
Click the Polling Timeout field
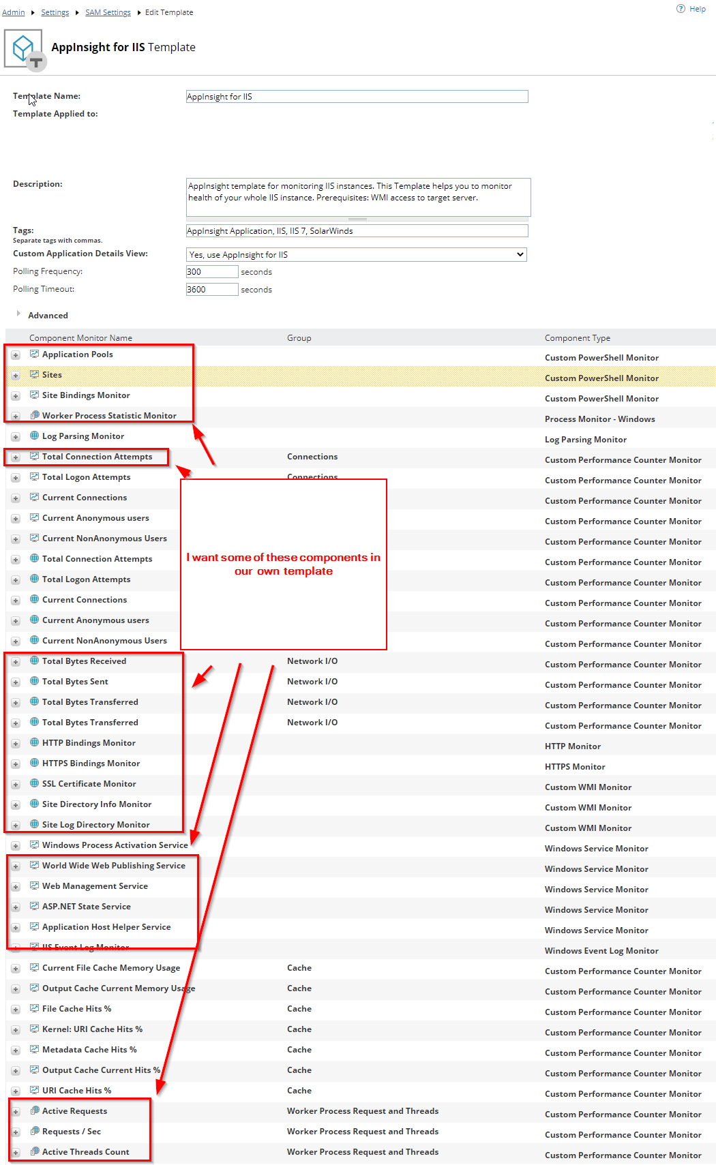point(212,289)
